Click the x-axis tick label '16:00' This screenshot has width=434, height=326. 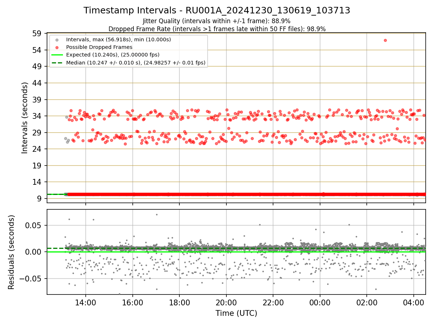(x=133, y=302)
